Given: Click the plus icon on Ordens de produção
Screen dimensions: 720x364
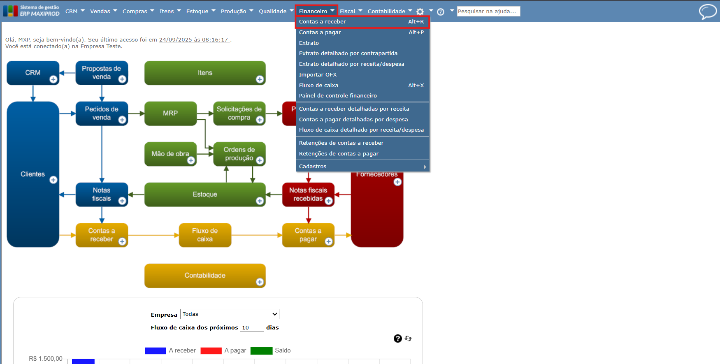Looking at the screenshot, I should tap(260, 160).
